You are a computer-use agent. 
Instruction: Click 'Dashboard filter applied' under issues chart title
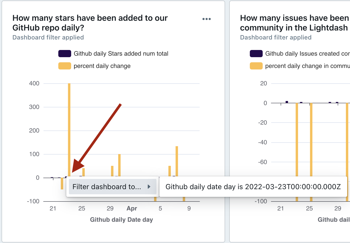[x=276, y=37]
